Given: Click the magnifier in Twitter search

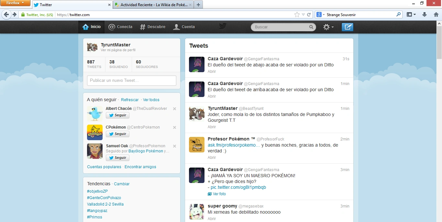Looking at the screenshot, I should tap(311, 27).
